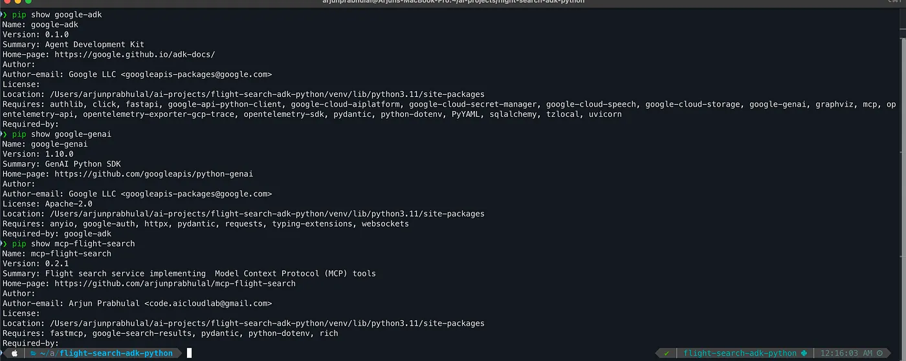Click the google-adk Location site-packages path
Viewport: 906px width, 361px height.
pos(267,94)
